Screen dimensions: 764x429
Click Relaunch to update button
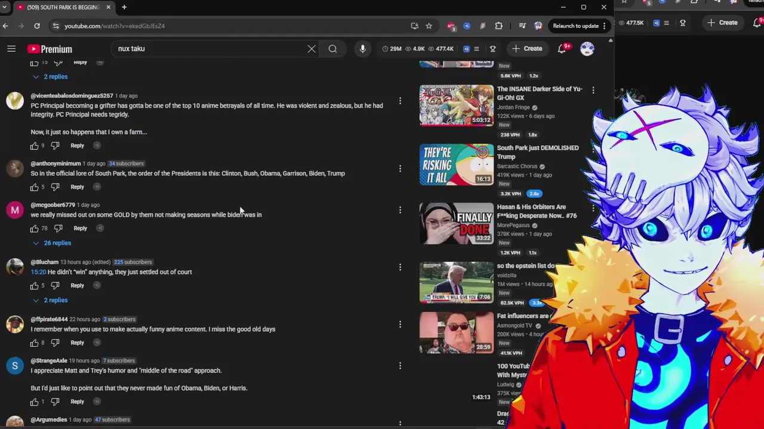click(579, 26)
